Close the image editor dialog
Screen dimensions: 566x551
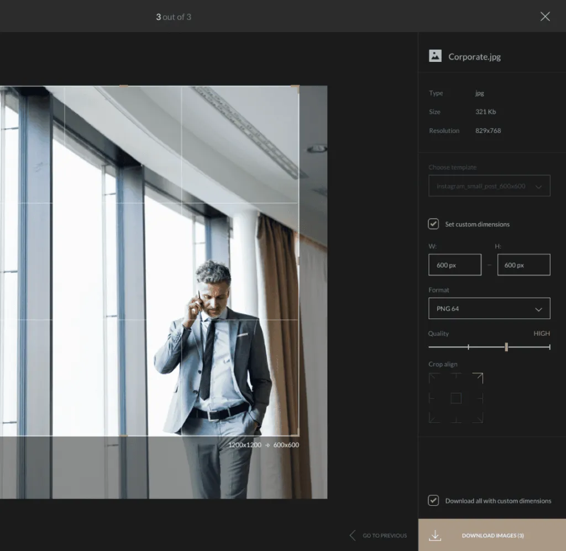[x=545, y=16]
